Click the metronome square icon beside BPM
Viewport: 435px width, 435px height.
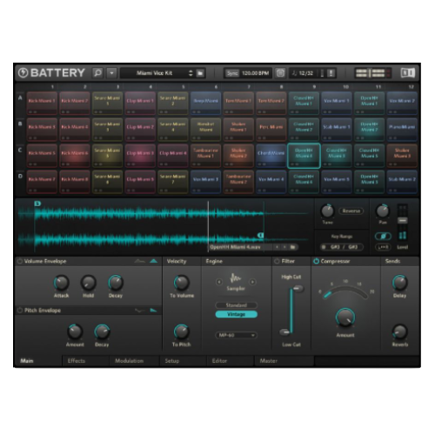(x=280, y=73)
